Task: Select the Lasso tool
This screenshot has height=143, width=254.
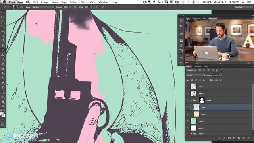Action: pyautogui.click(x=3, y=26)
